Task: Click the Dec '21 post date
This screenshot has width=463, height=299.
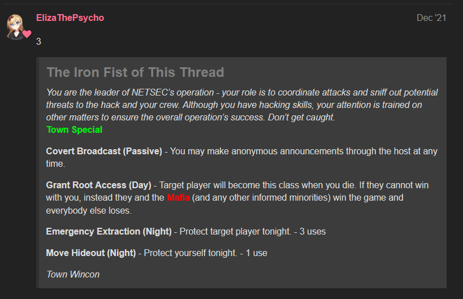Action: (x=431, y=18)
